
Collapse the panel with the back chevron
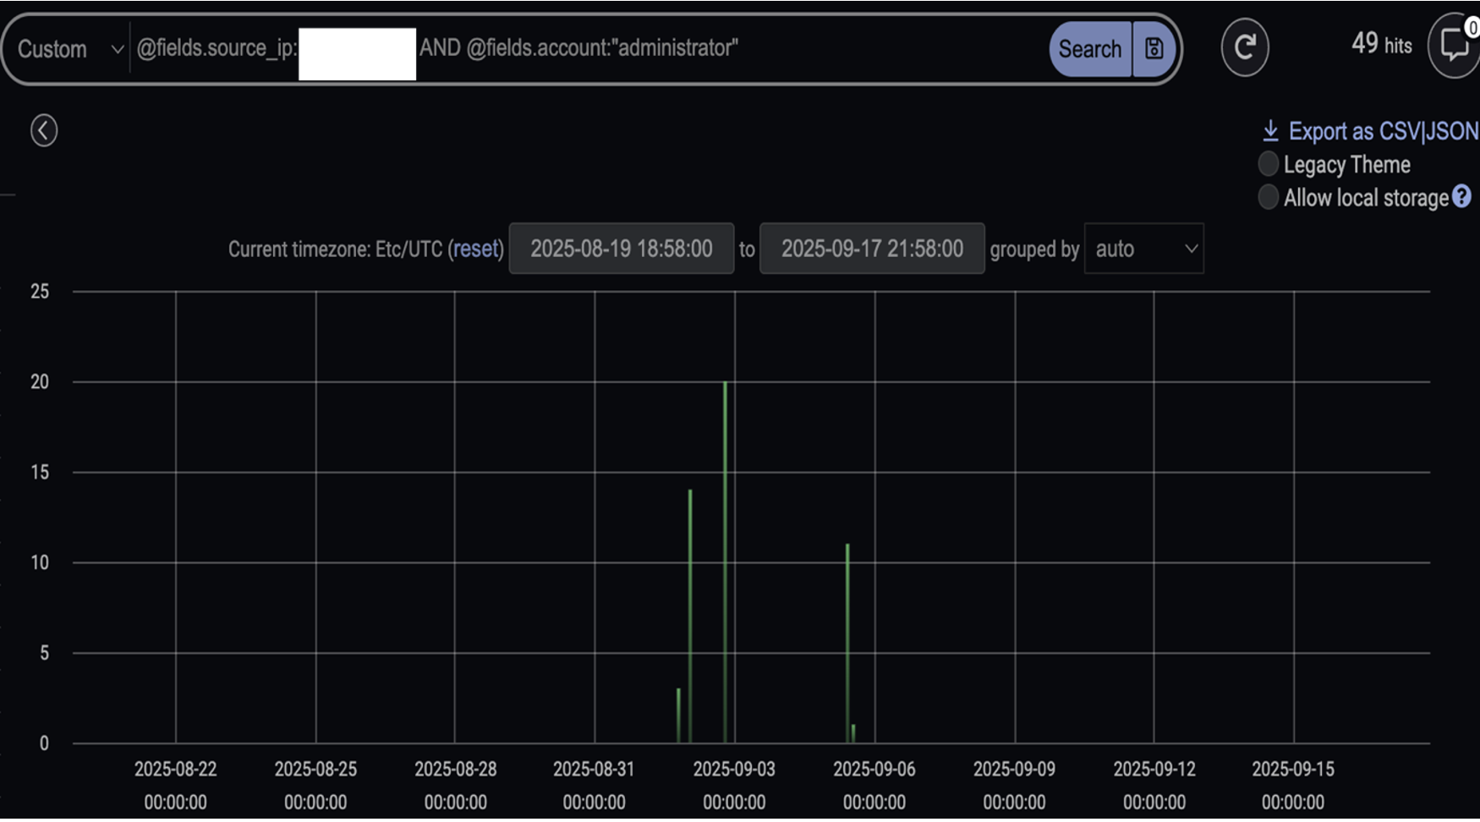coord(43,131)
